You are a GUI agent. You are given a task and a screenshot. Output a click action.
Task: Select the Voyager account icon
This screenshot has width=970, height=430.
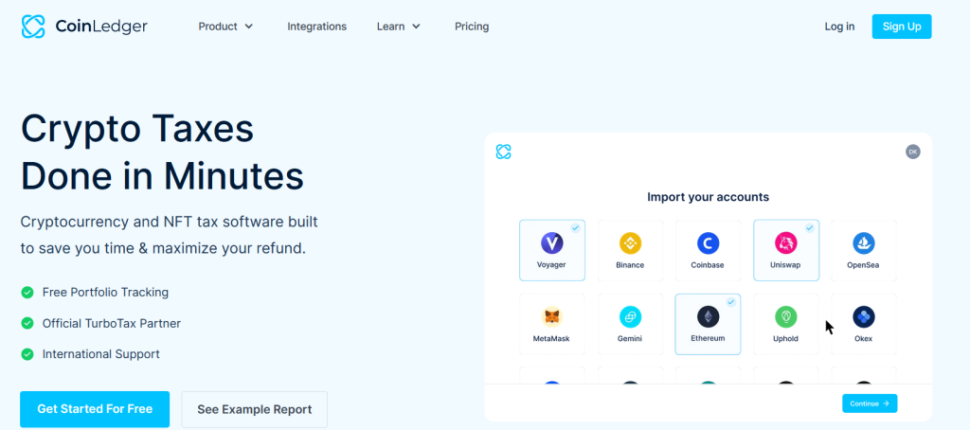pos(552,243)
